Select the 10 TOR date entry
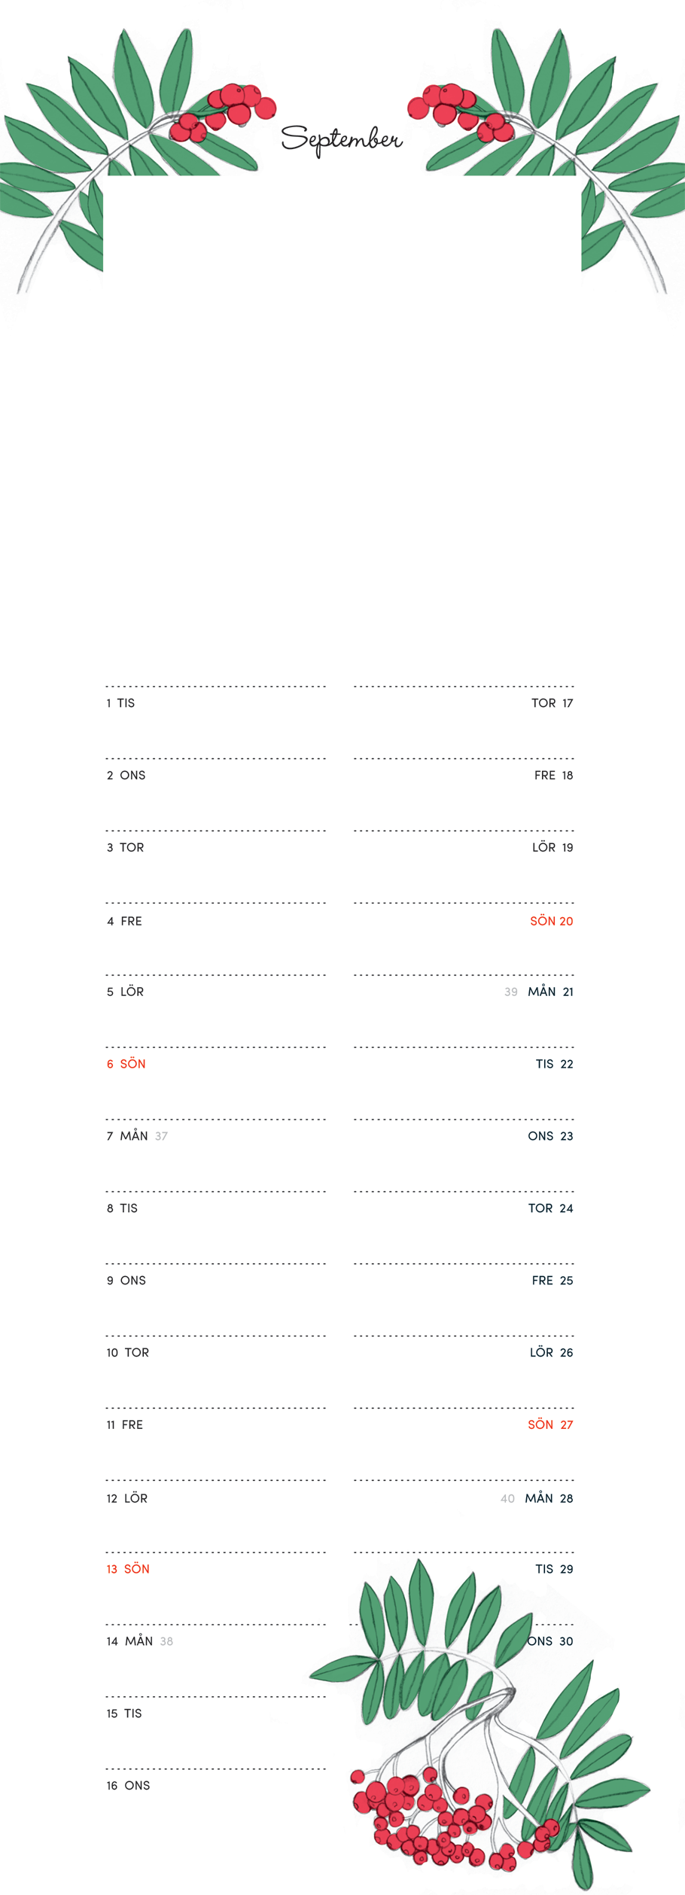685x1895 pixels. click(127, 1352)
